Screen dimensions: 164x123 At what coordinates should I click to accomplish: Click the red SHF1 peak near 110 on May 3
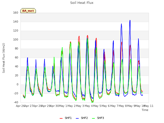tap(88, 35)
